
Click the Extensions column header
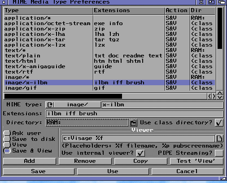[129, 10]
